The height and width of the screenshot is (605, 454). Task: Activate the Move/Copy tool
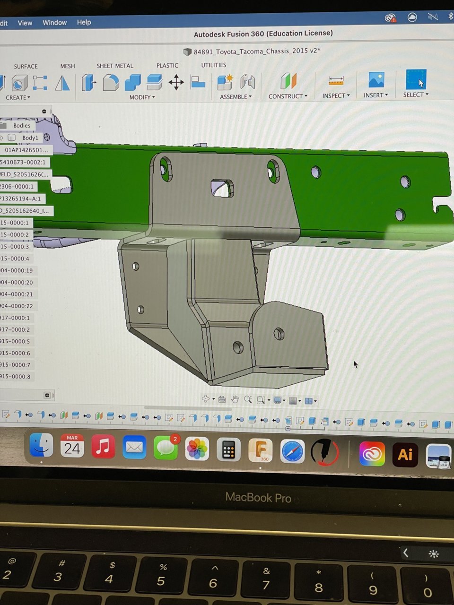176,82
